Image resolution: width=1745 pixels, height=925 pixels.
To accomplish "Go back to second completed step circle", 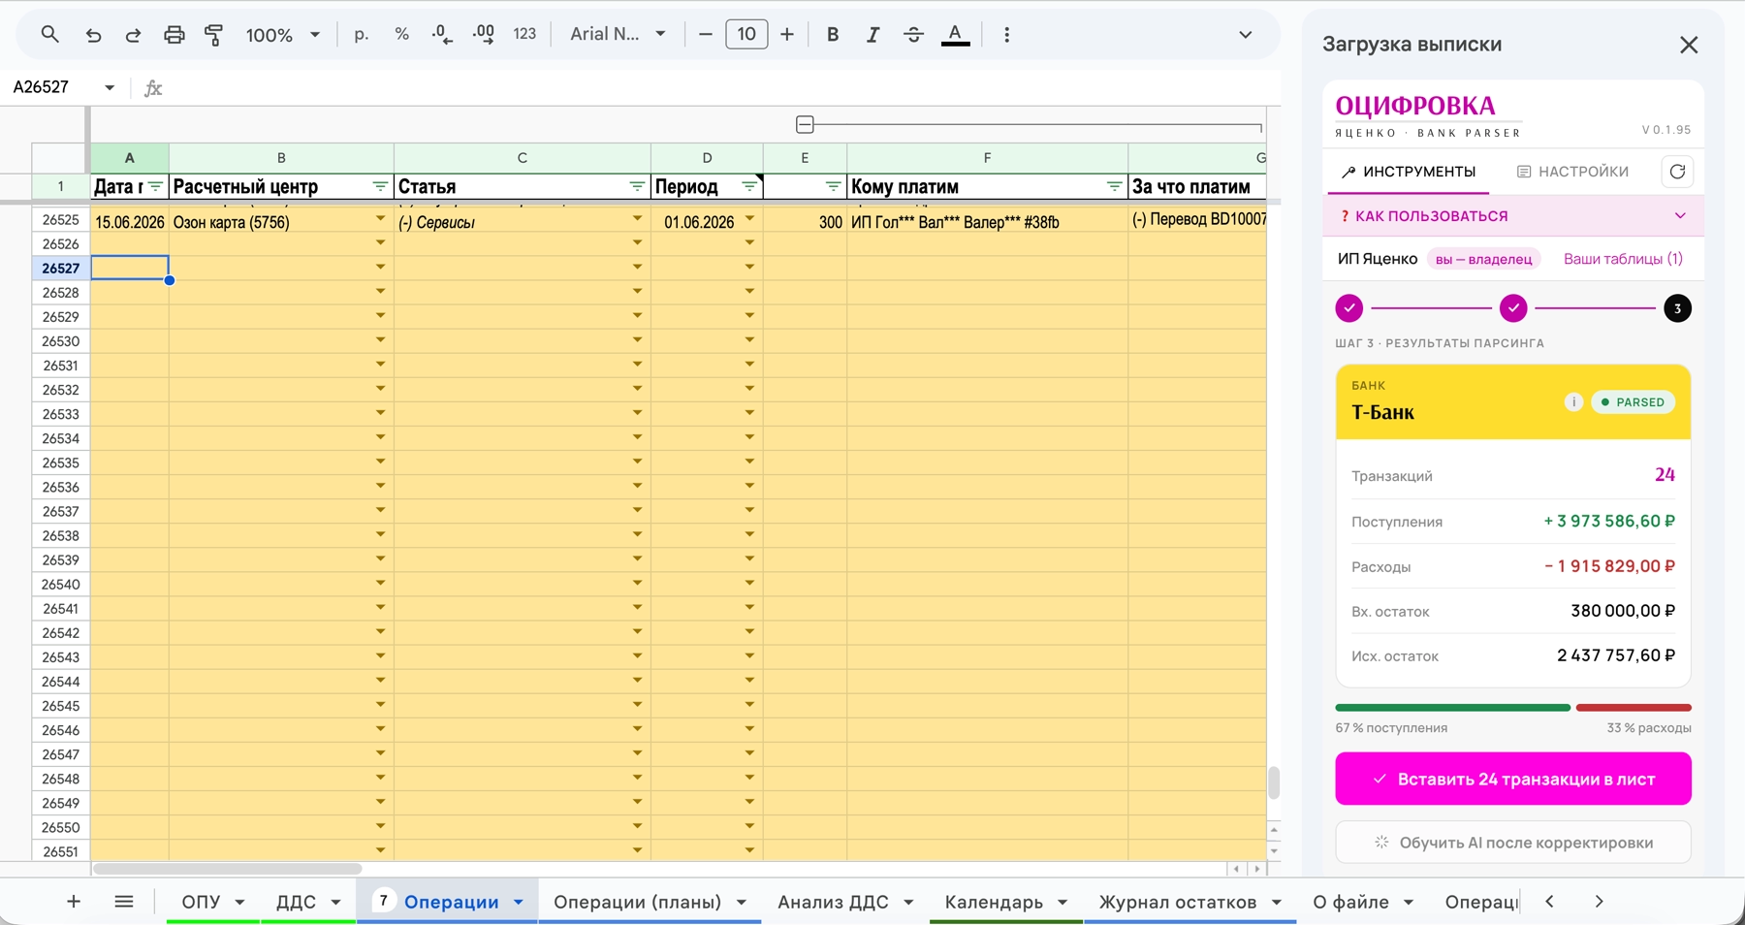I will point(1513,308).
